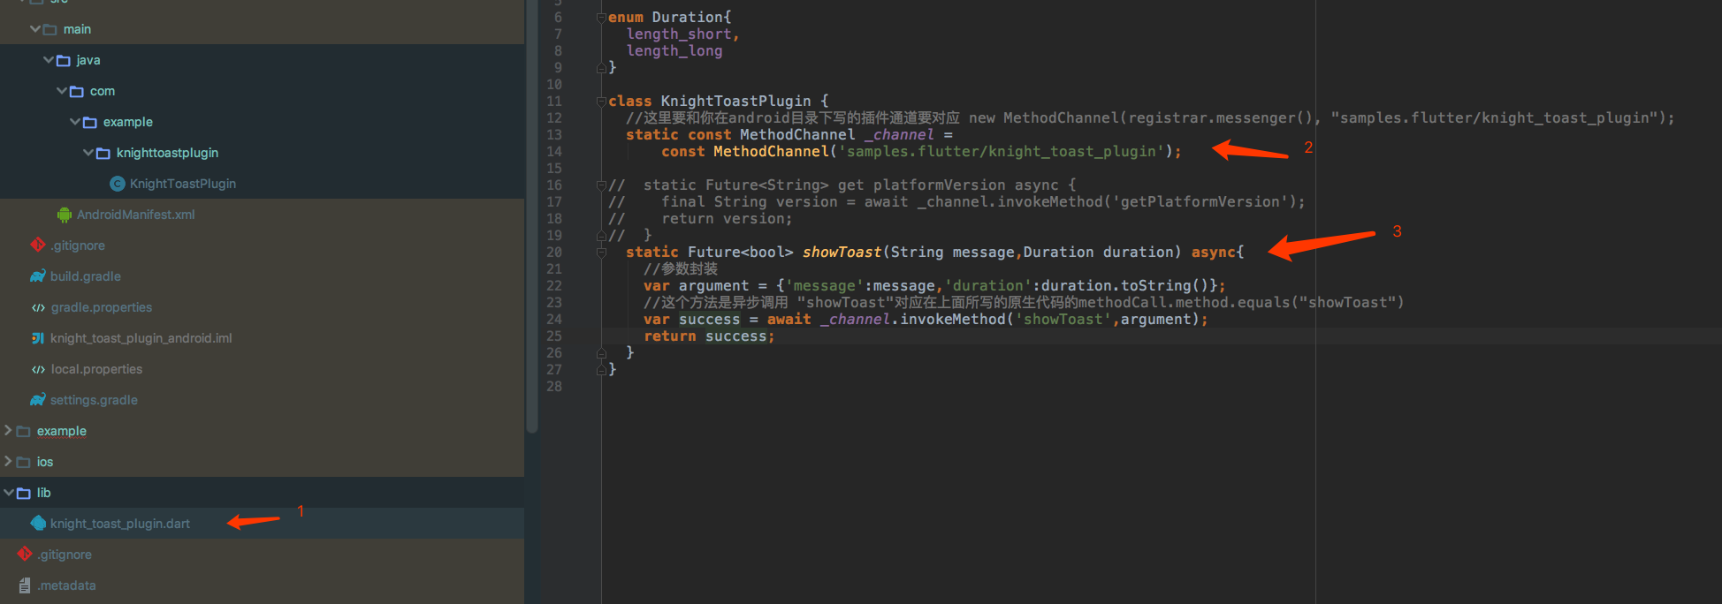Click the gradle.properties file icon
The width and height of the screenshot is (1722, 604).
point(37,307)
